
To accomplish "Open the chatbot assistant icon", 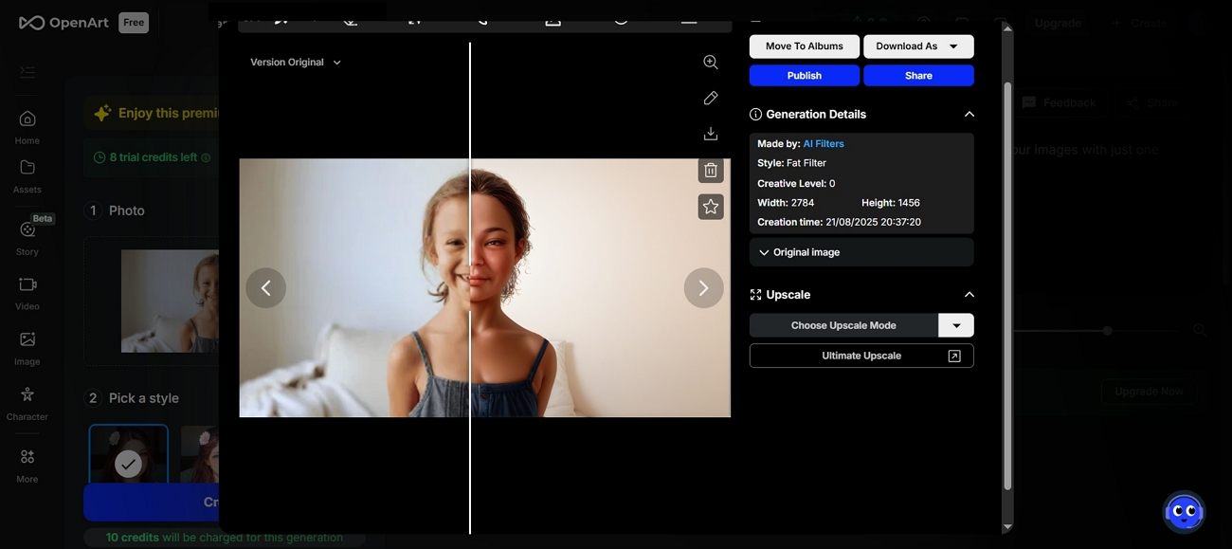I will [x=1184, y=512].
